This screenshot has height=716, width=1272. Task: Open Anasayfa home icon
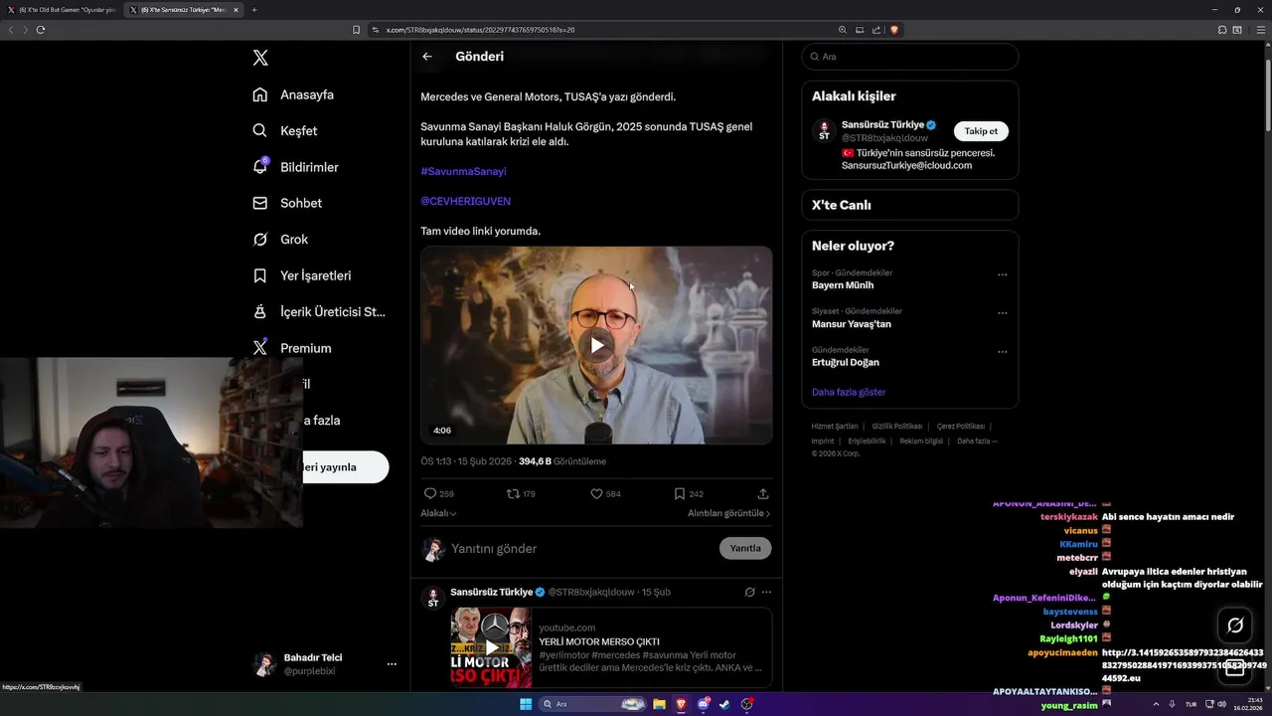click(x=260, y=94)
